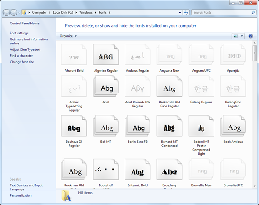Go to Windows folder breadcrumb
Image resolution: width=259 pixels, height=205 pixels.
(86, 12)
